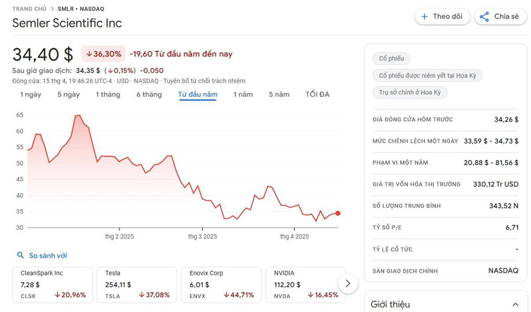Select the TỐI ĐA range tab
The height and width of the screenshot is (312, 531).
click(317, 94)
